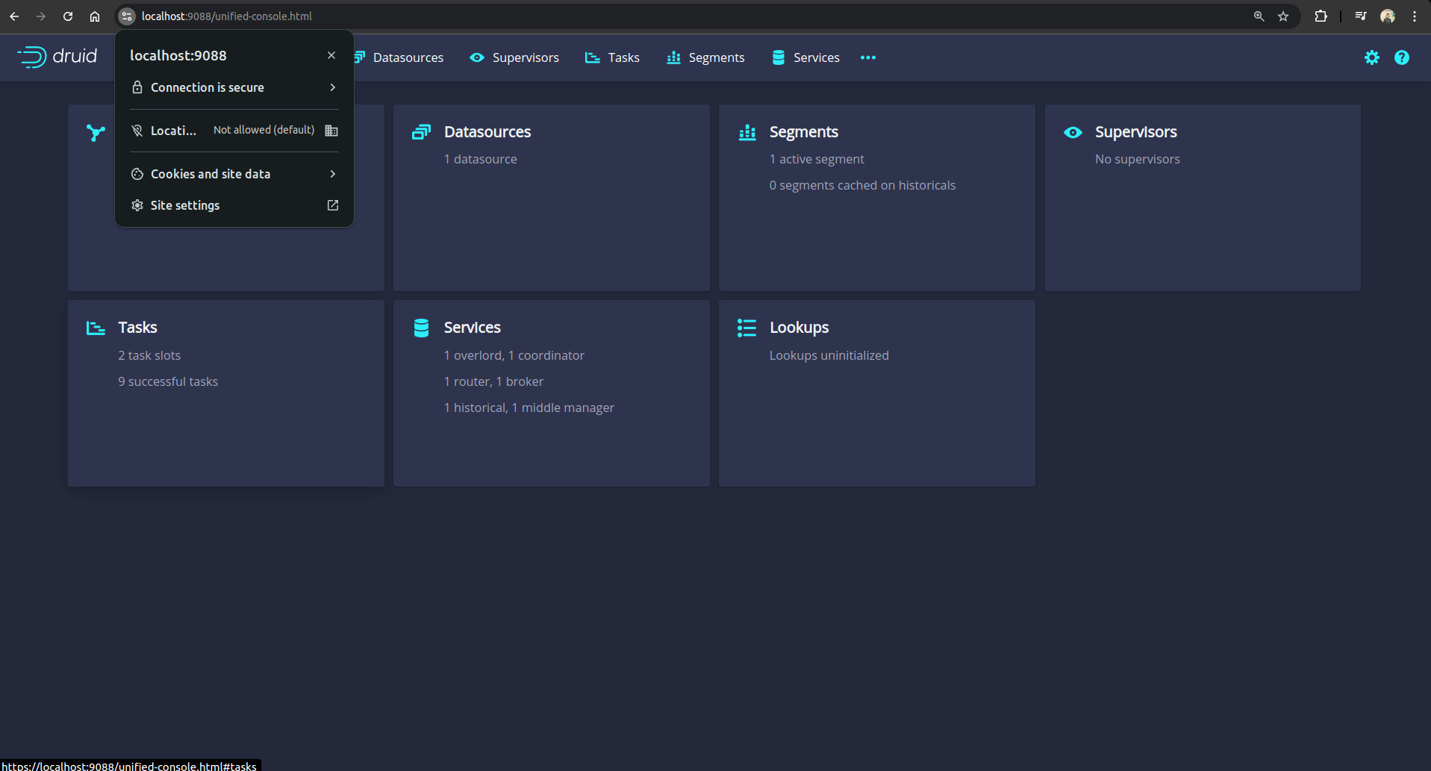Open browser extensions puzzle icon
Viewport: 1431px width, 771px height.
[x=1321, y=16]
